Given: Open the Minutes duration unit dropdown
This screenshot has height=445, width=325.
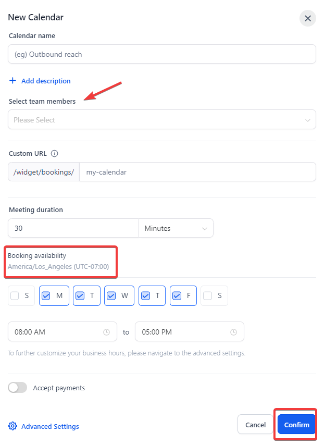Looking at the screenshot, I should pos(176,228).
